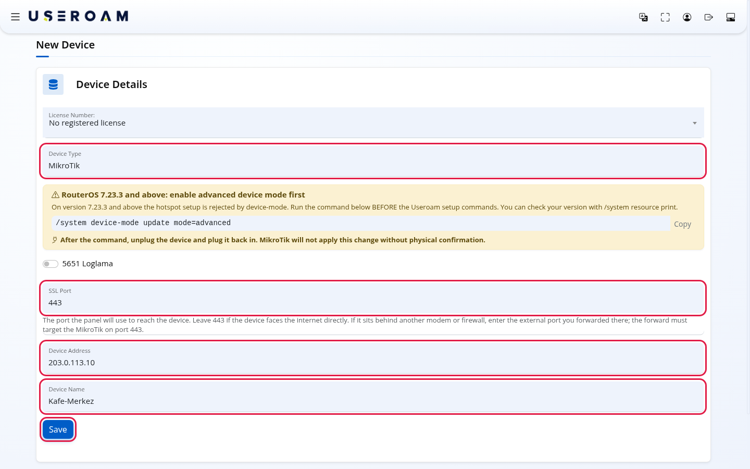Viewport: 750px width, 469px height.
Task: Select the /system device-mode update command text
Action: click(143, 223)
